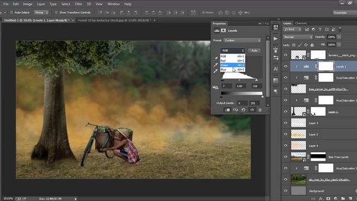357x201 pixels.
Task: Lock image pixels brush icon
Action: pyautogui.click(x=300, y=45)
